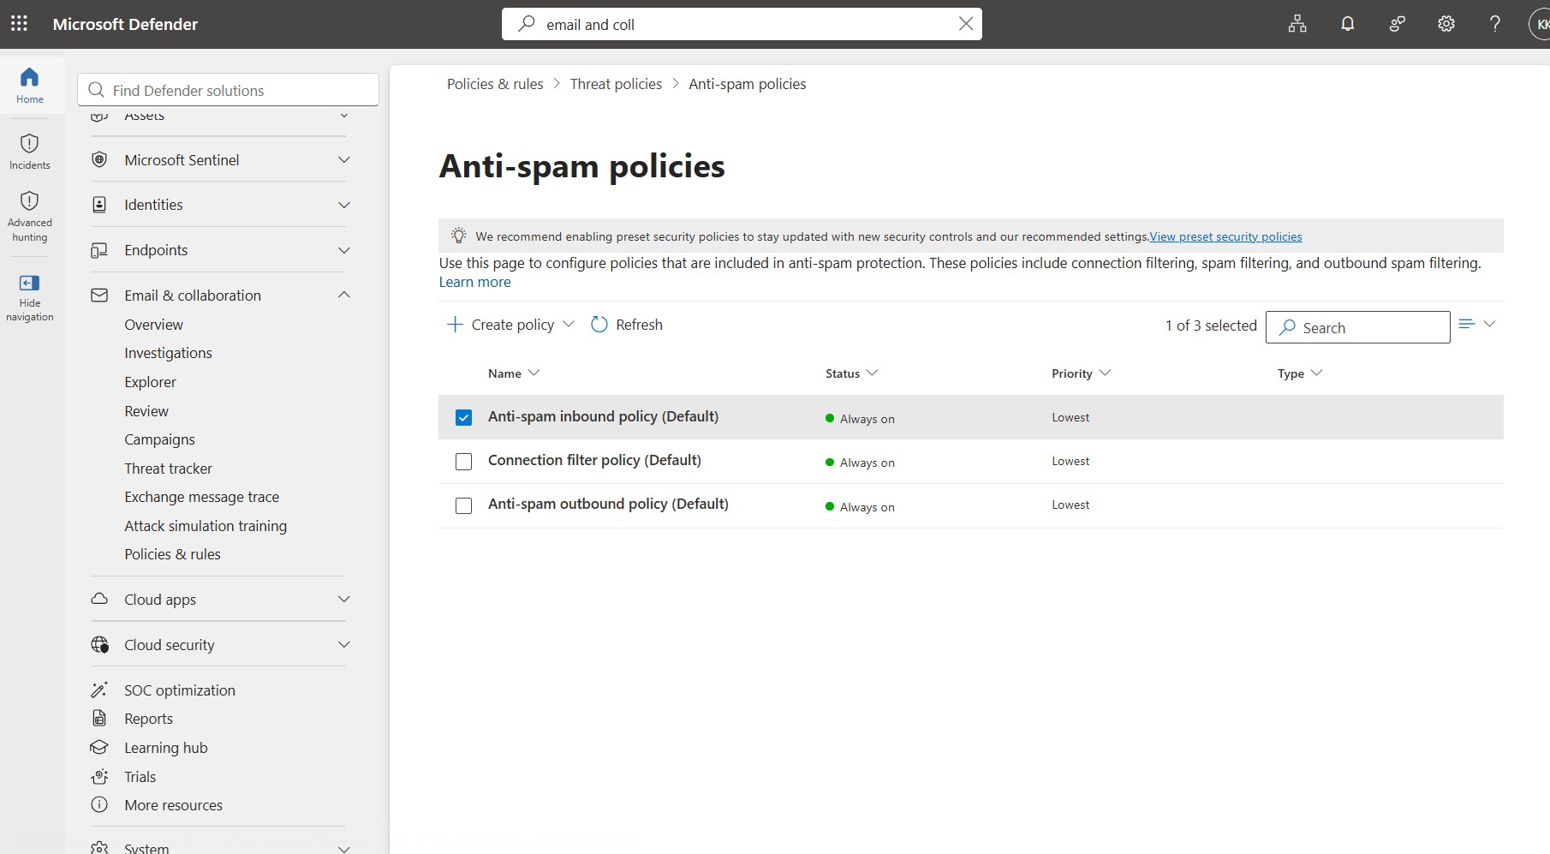Click Hide navigation icon
Screen dimensions: 1550x854
pos(29,283)
